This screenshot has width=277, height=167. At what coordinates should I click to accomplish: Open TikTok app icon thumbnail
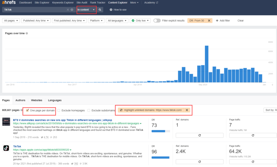pos(6,148)
